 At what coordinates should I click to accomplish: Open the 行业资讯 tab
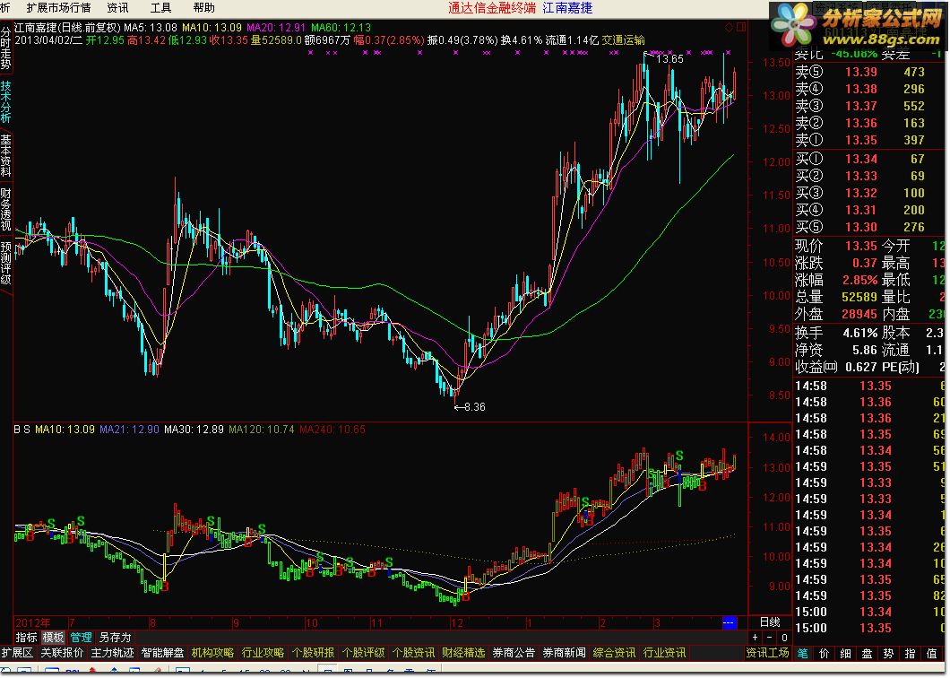coord(665,653)
